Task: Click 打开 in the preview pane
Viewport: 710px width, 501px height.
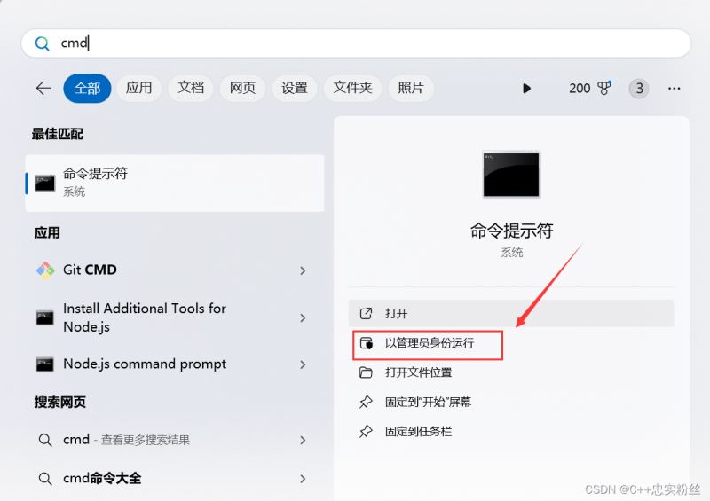Action: [x=512, y=313]
